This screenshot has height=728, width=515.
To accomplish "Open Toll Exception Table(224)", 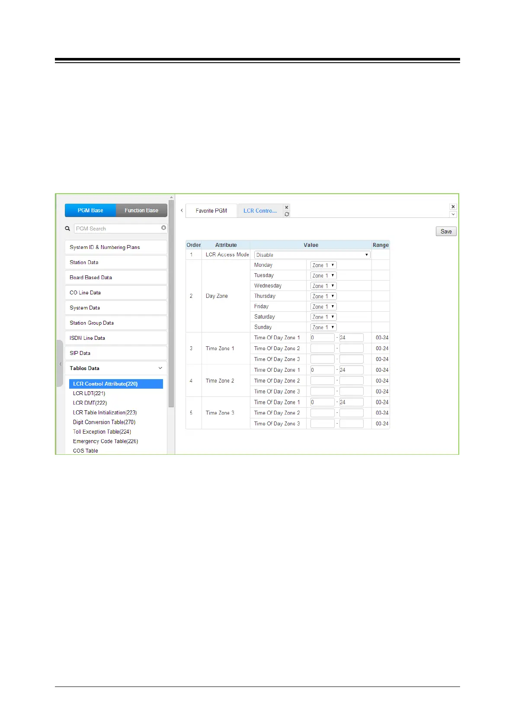I will click(x=102, y=431).
